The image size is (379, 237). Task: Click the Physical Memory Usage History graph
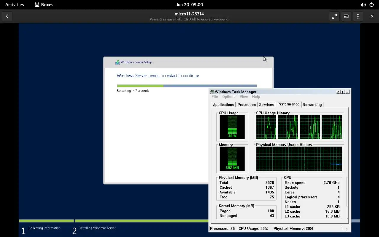pyautogui.click(x=299, y=159)
